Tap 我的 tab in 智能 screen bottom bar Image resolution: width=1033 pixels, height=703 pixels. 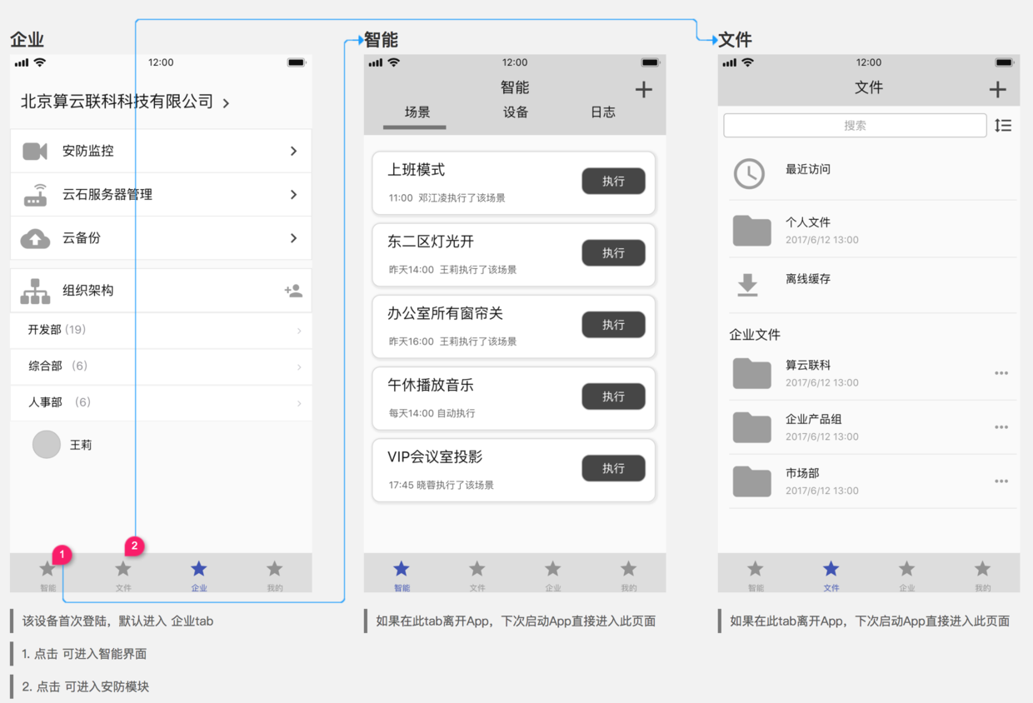tap(629, 574)
